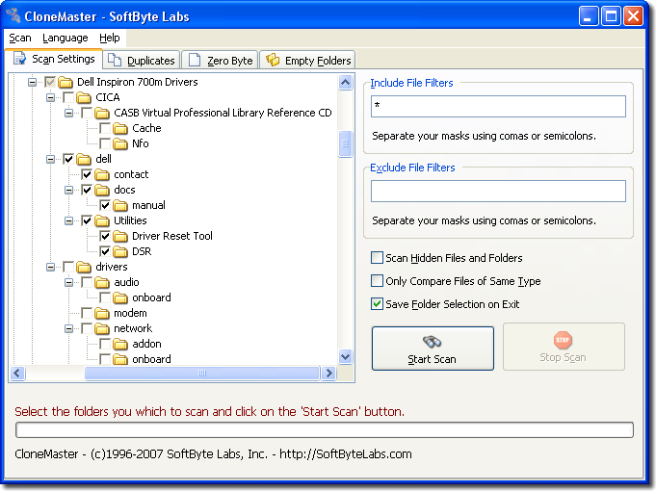Click the drivers folder icon

pos(84,267)
